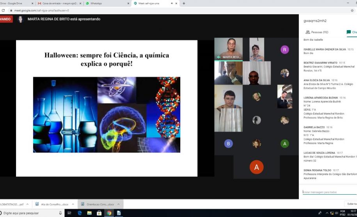Open the downloaded .pdf file
Image resolution: width=357 pixels, height=217 pixels.
11,204
